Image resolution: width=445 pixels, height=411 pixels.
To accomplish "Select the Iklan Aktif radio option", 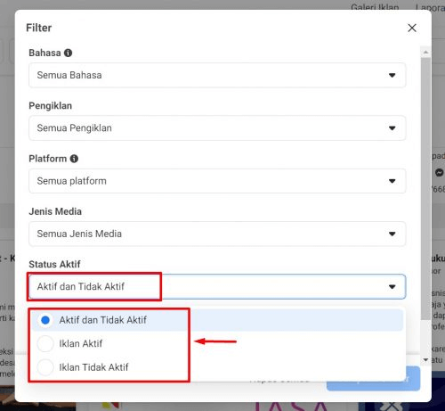I will (45, 343).
